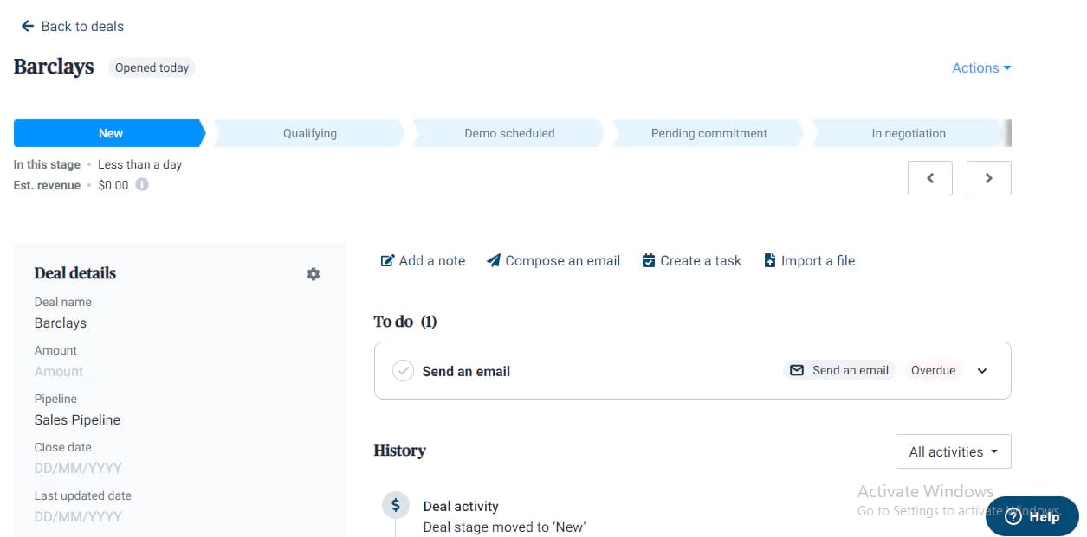Mark Send an email task complete
Viewport: 1087px width, 537px height.
(403, 371)
